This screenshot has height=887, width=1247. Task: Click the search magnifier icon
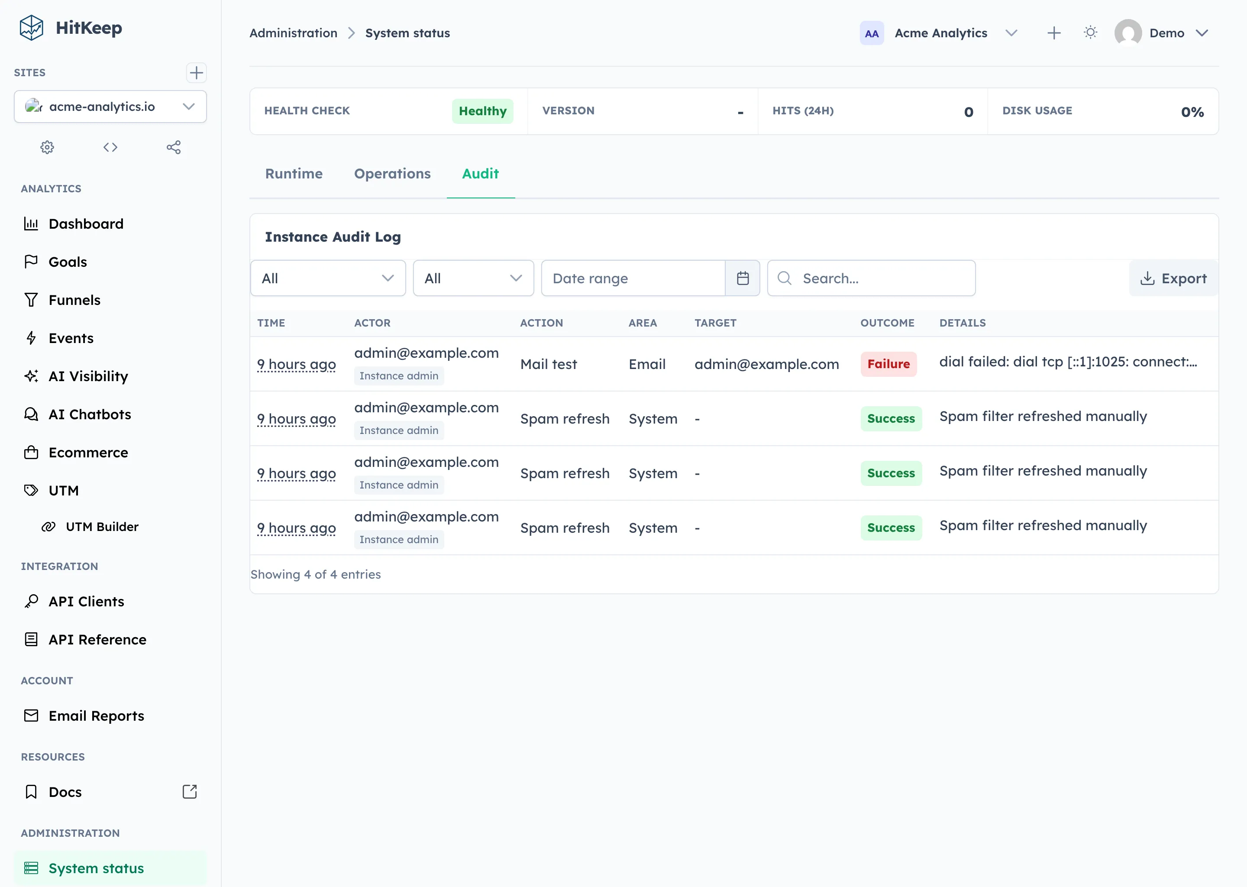(785, 278)
